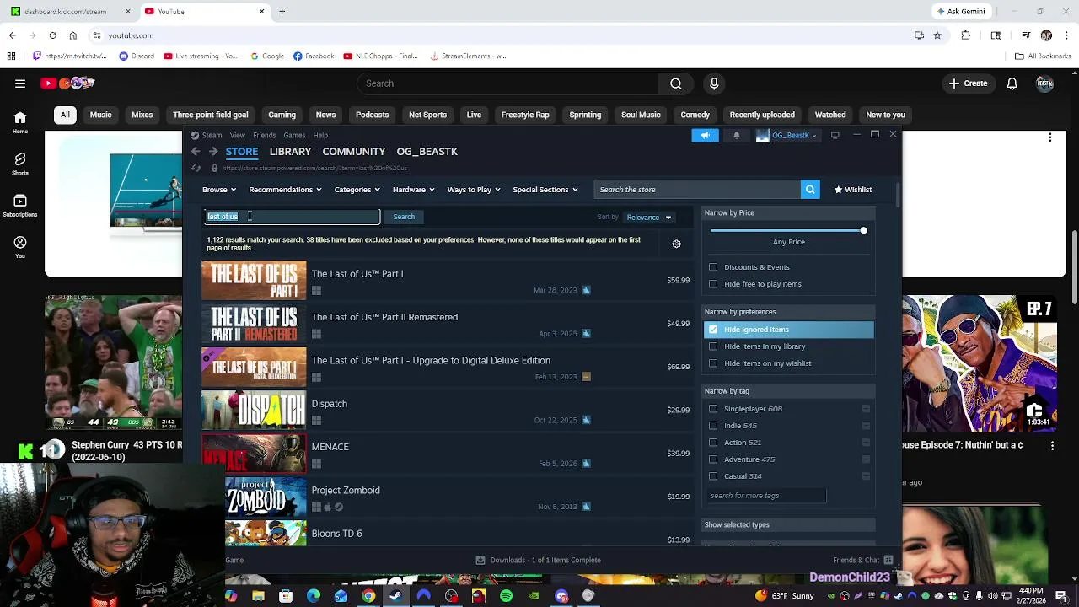Click Steam Big Picture mode monitor icon
The image size is (1079, 607).
[x=835, y=135]
